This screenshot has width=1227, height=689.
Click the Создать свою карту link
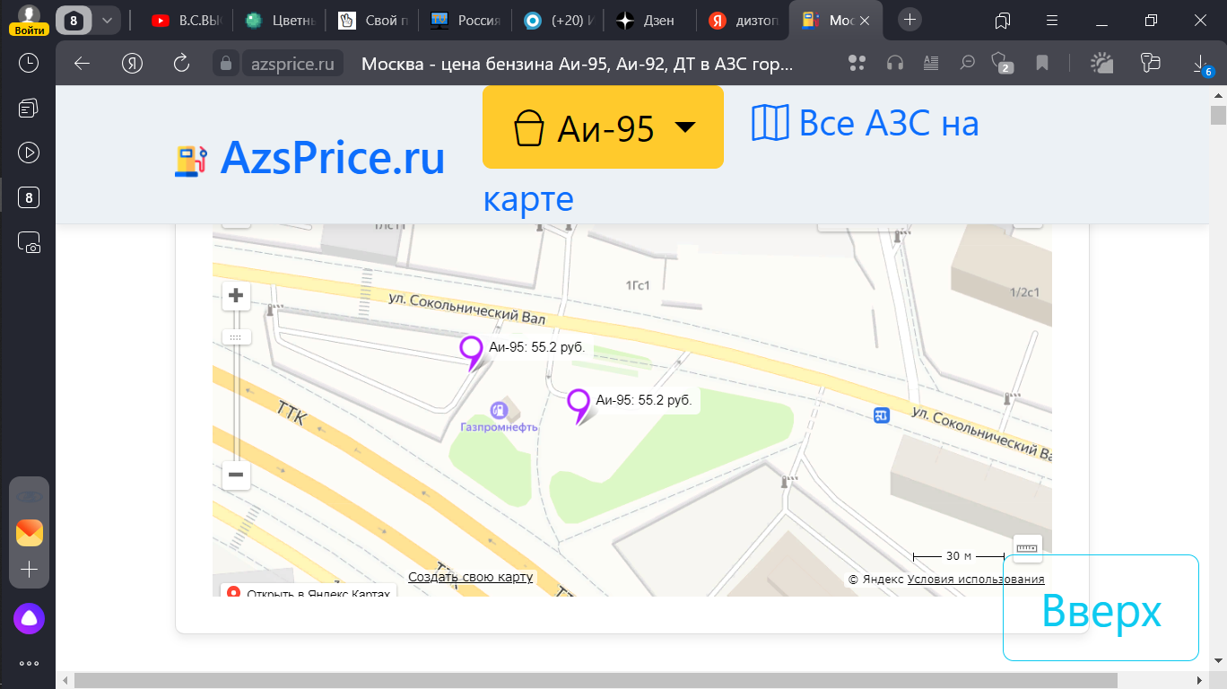pyautogui.click(x=470, y=577)
